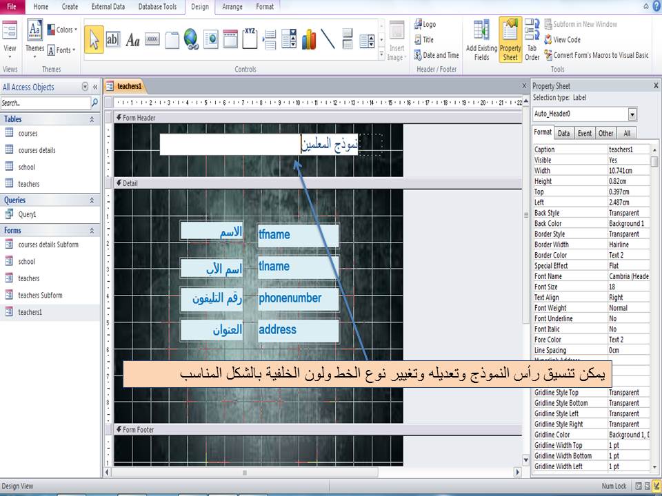The image size is (662, 496).
Task: Select the Chart control icon
Action: click(x=309, y=39)
